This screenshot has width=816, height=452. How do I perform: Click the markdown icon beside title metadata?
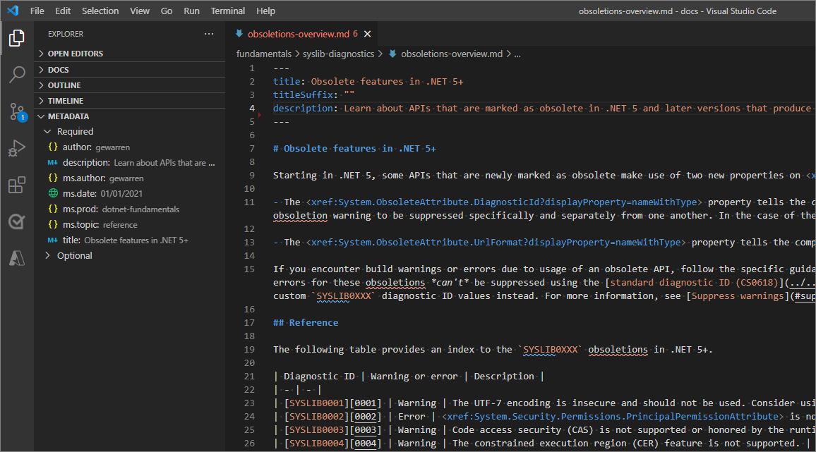pyautogui.click(x=52, y=240)
